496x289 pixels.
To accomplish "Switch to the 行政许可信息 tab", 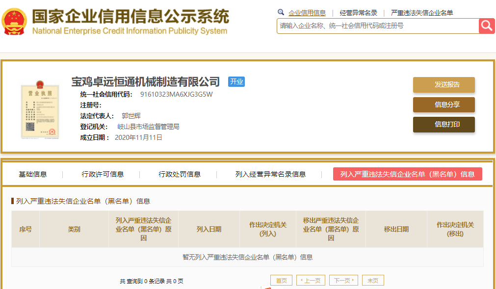I will [x=103, y=174].
